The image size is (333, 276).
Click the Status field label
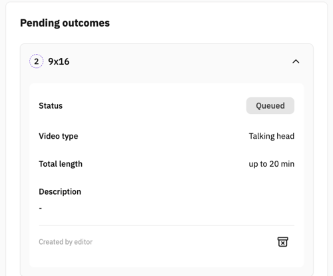pos(51,106)
